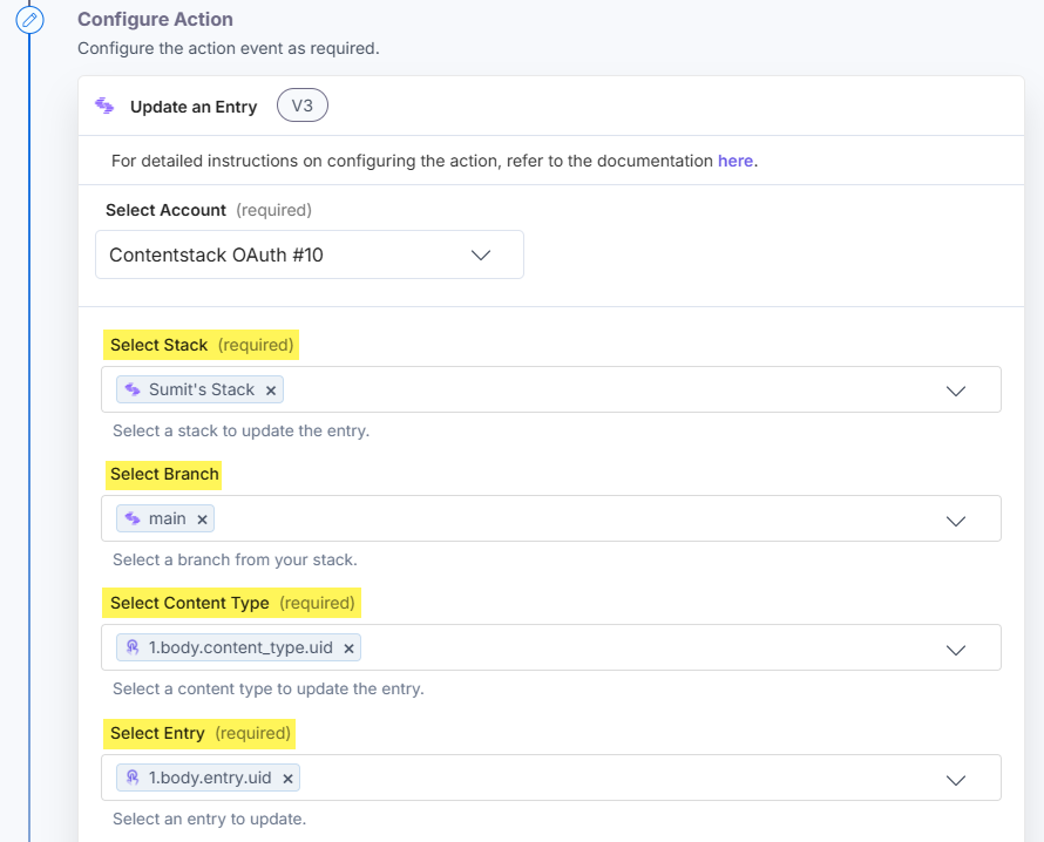Image resolution: width=1044 pixels, height=842 pixels.
Task: Click the Contentstack logo beside Update an Entry
Action: tap(104, 105)
